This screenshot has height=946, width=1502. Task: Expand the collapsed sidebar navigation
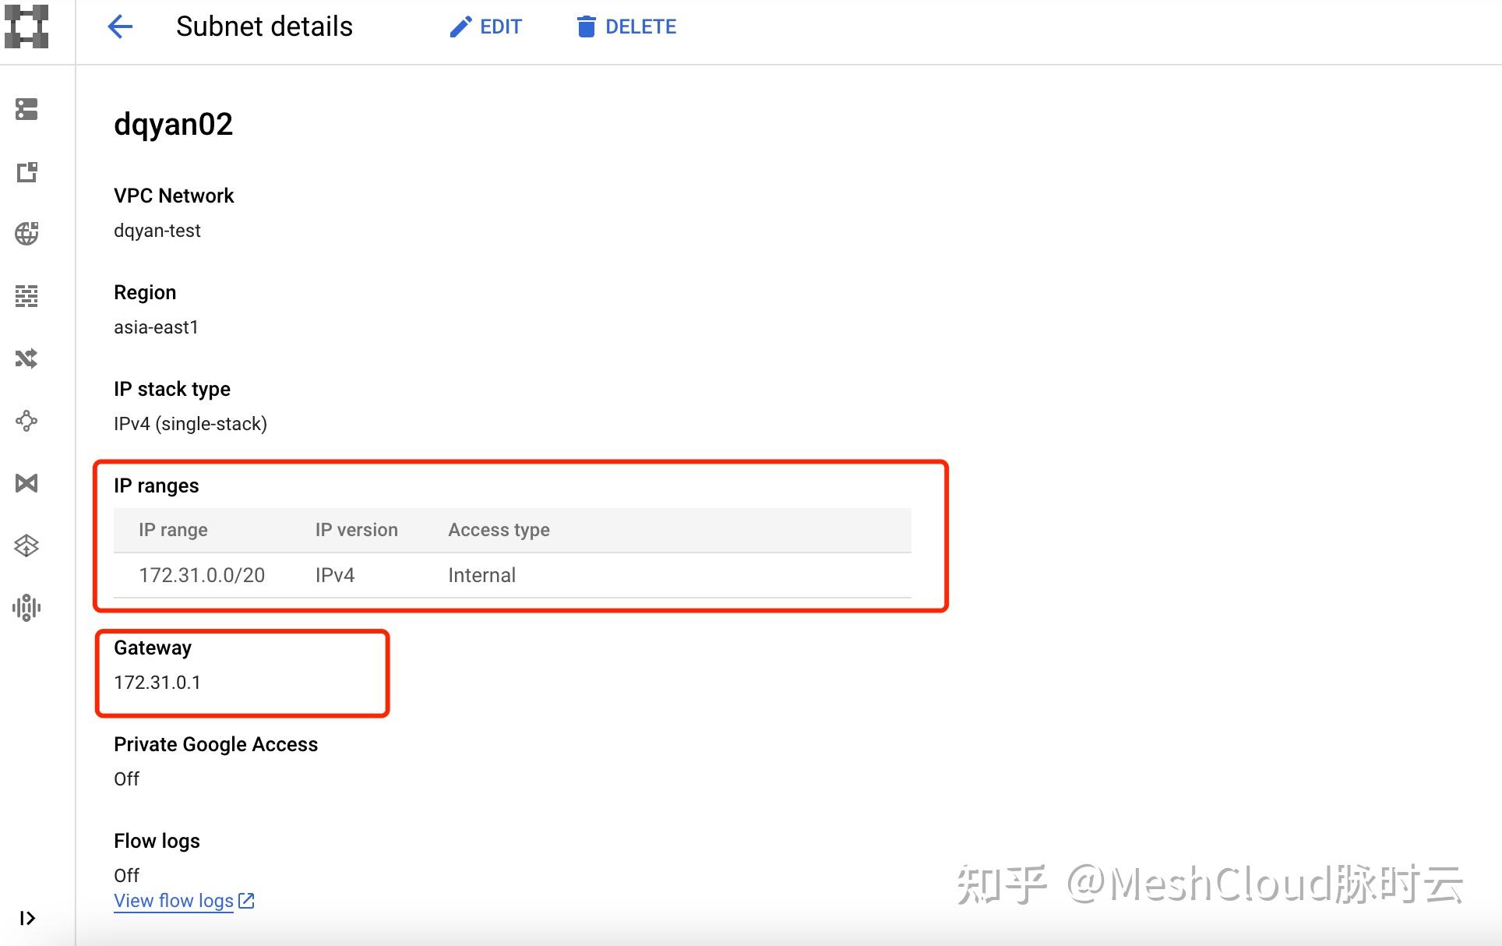(x=26, y=918)
